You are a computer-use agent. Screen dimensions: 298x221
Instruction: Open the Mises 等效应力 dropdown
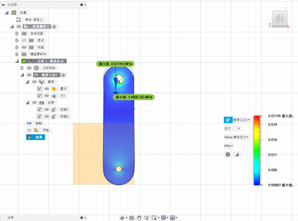pyautogui.click(x=237, y=137)
